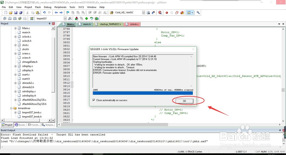286x155 pixels.
Task: Switch to the startup_TMPM037.s editor tab
Action: coord(108,24)
